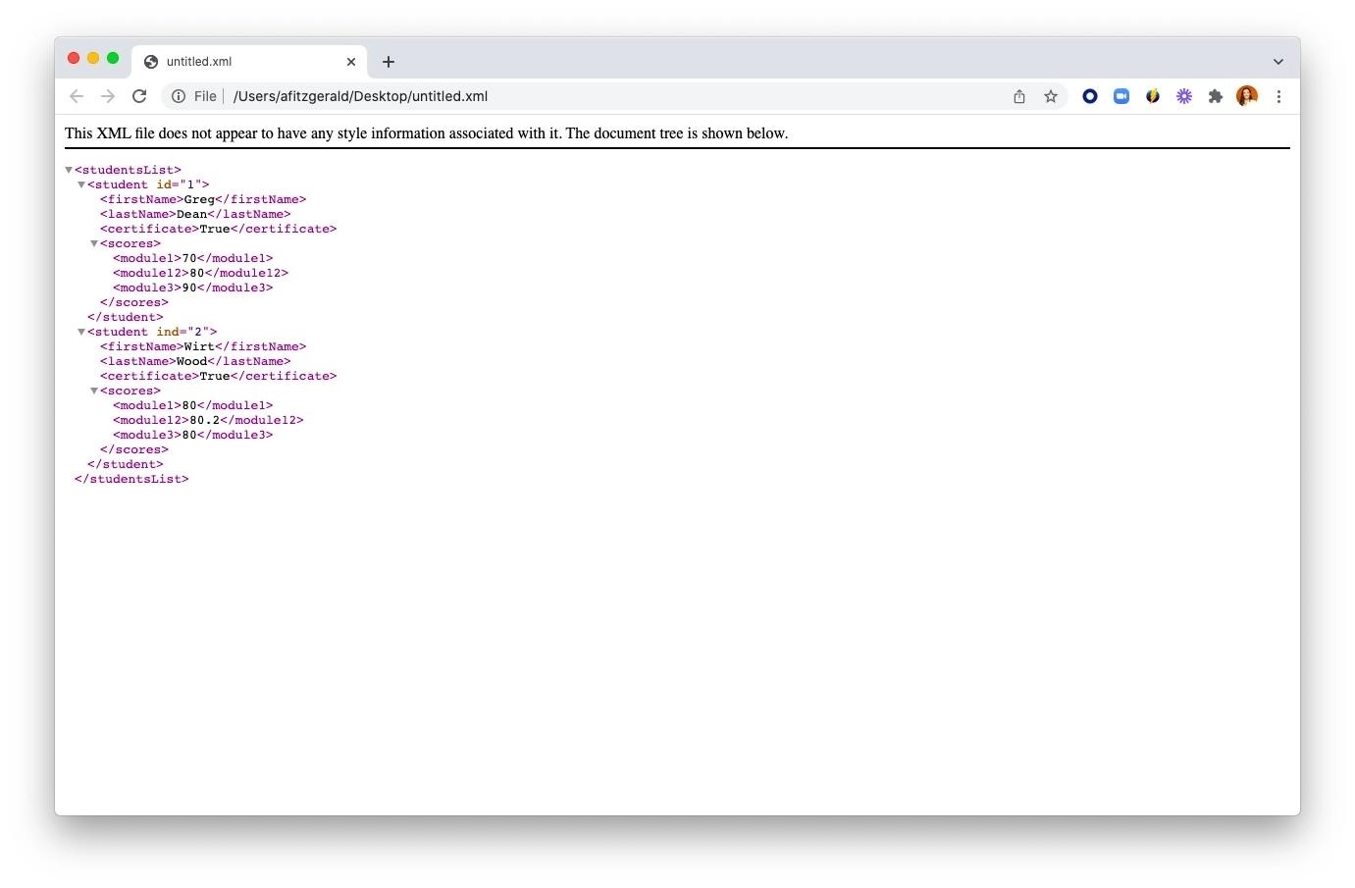Open the yellow and black extension icon
This screenshot has height=888, width=1355.
point(1153,96)
